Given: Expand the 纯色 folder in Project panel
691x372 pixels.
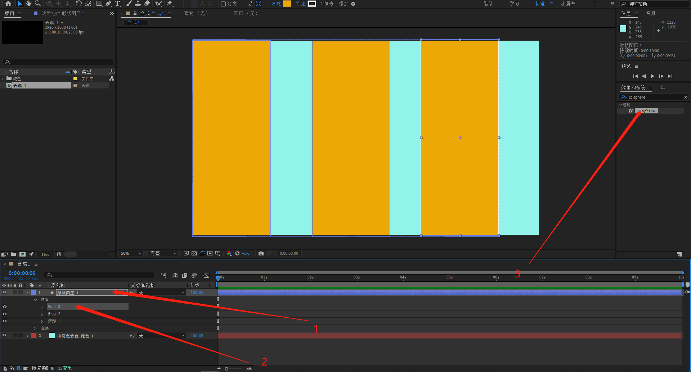Looking at the screenshot, I should coord(3,78).
